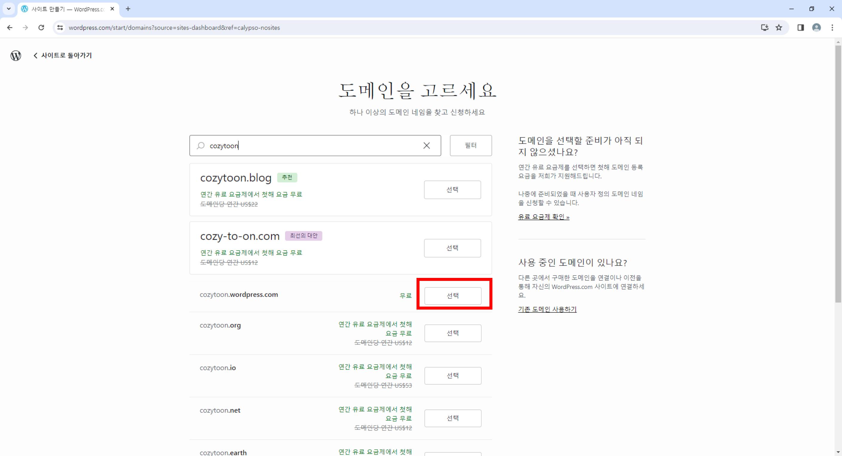Open the 필터 filter button
The image size is (842, 456).
[471, 146]
